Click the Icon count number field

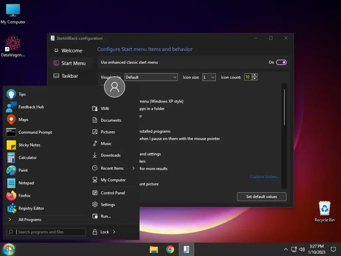[248, 77]
